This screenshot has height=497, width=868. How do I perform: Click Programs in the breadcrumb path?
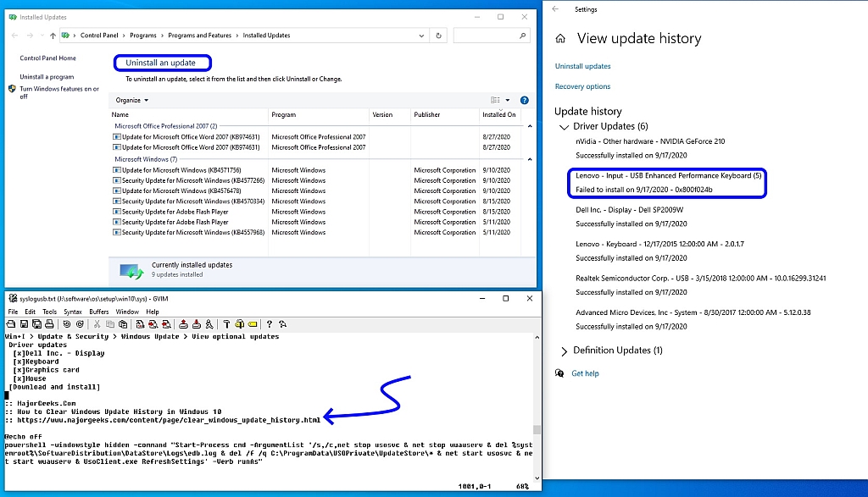pyautogui.click(x=142, y=36)
